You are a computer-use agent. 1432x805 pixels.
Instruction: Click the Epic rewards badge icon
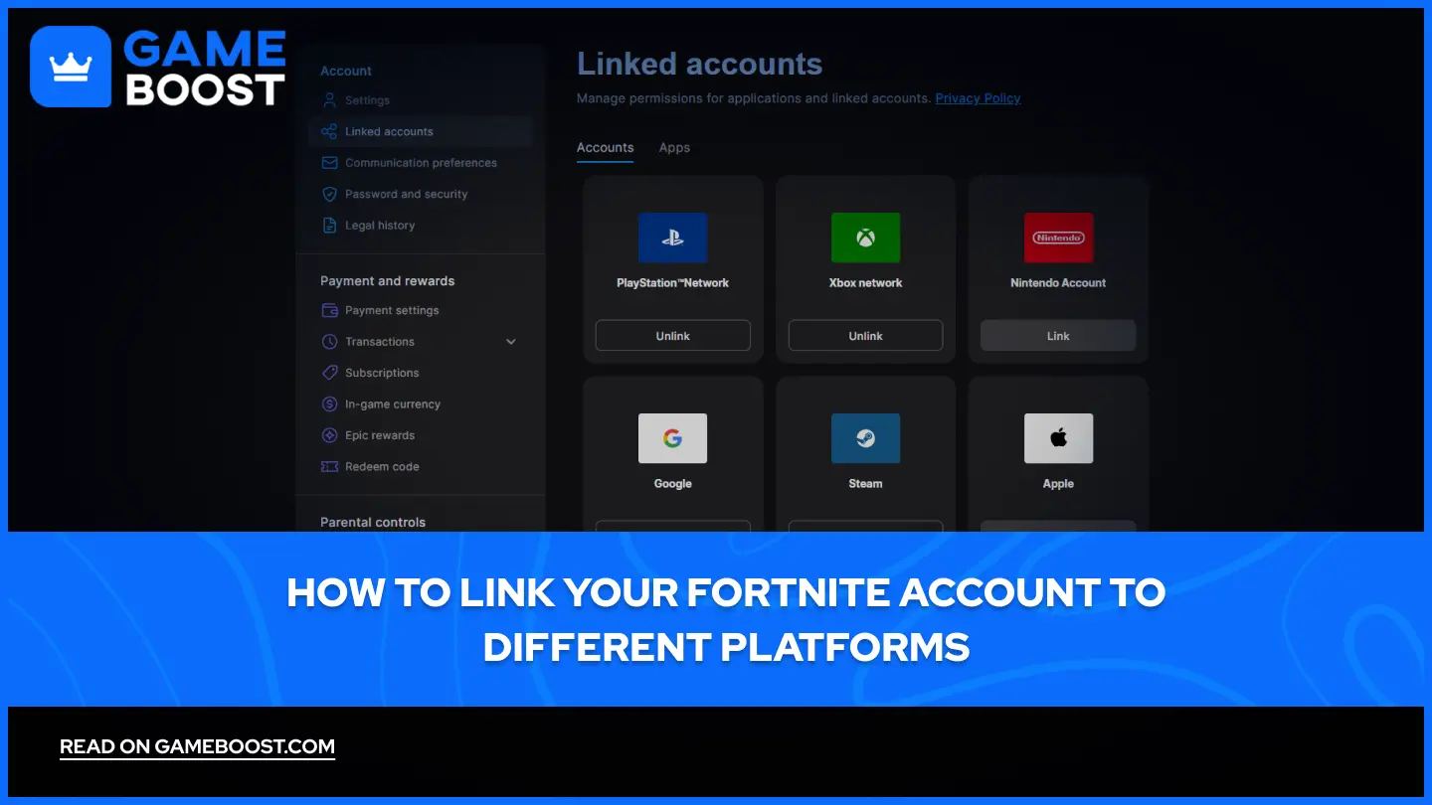(x=329, y=435)
